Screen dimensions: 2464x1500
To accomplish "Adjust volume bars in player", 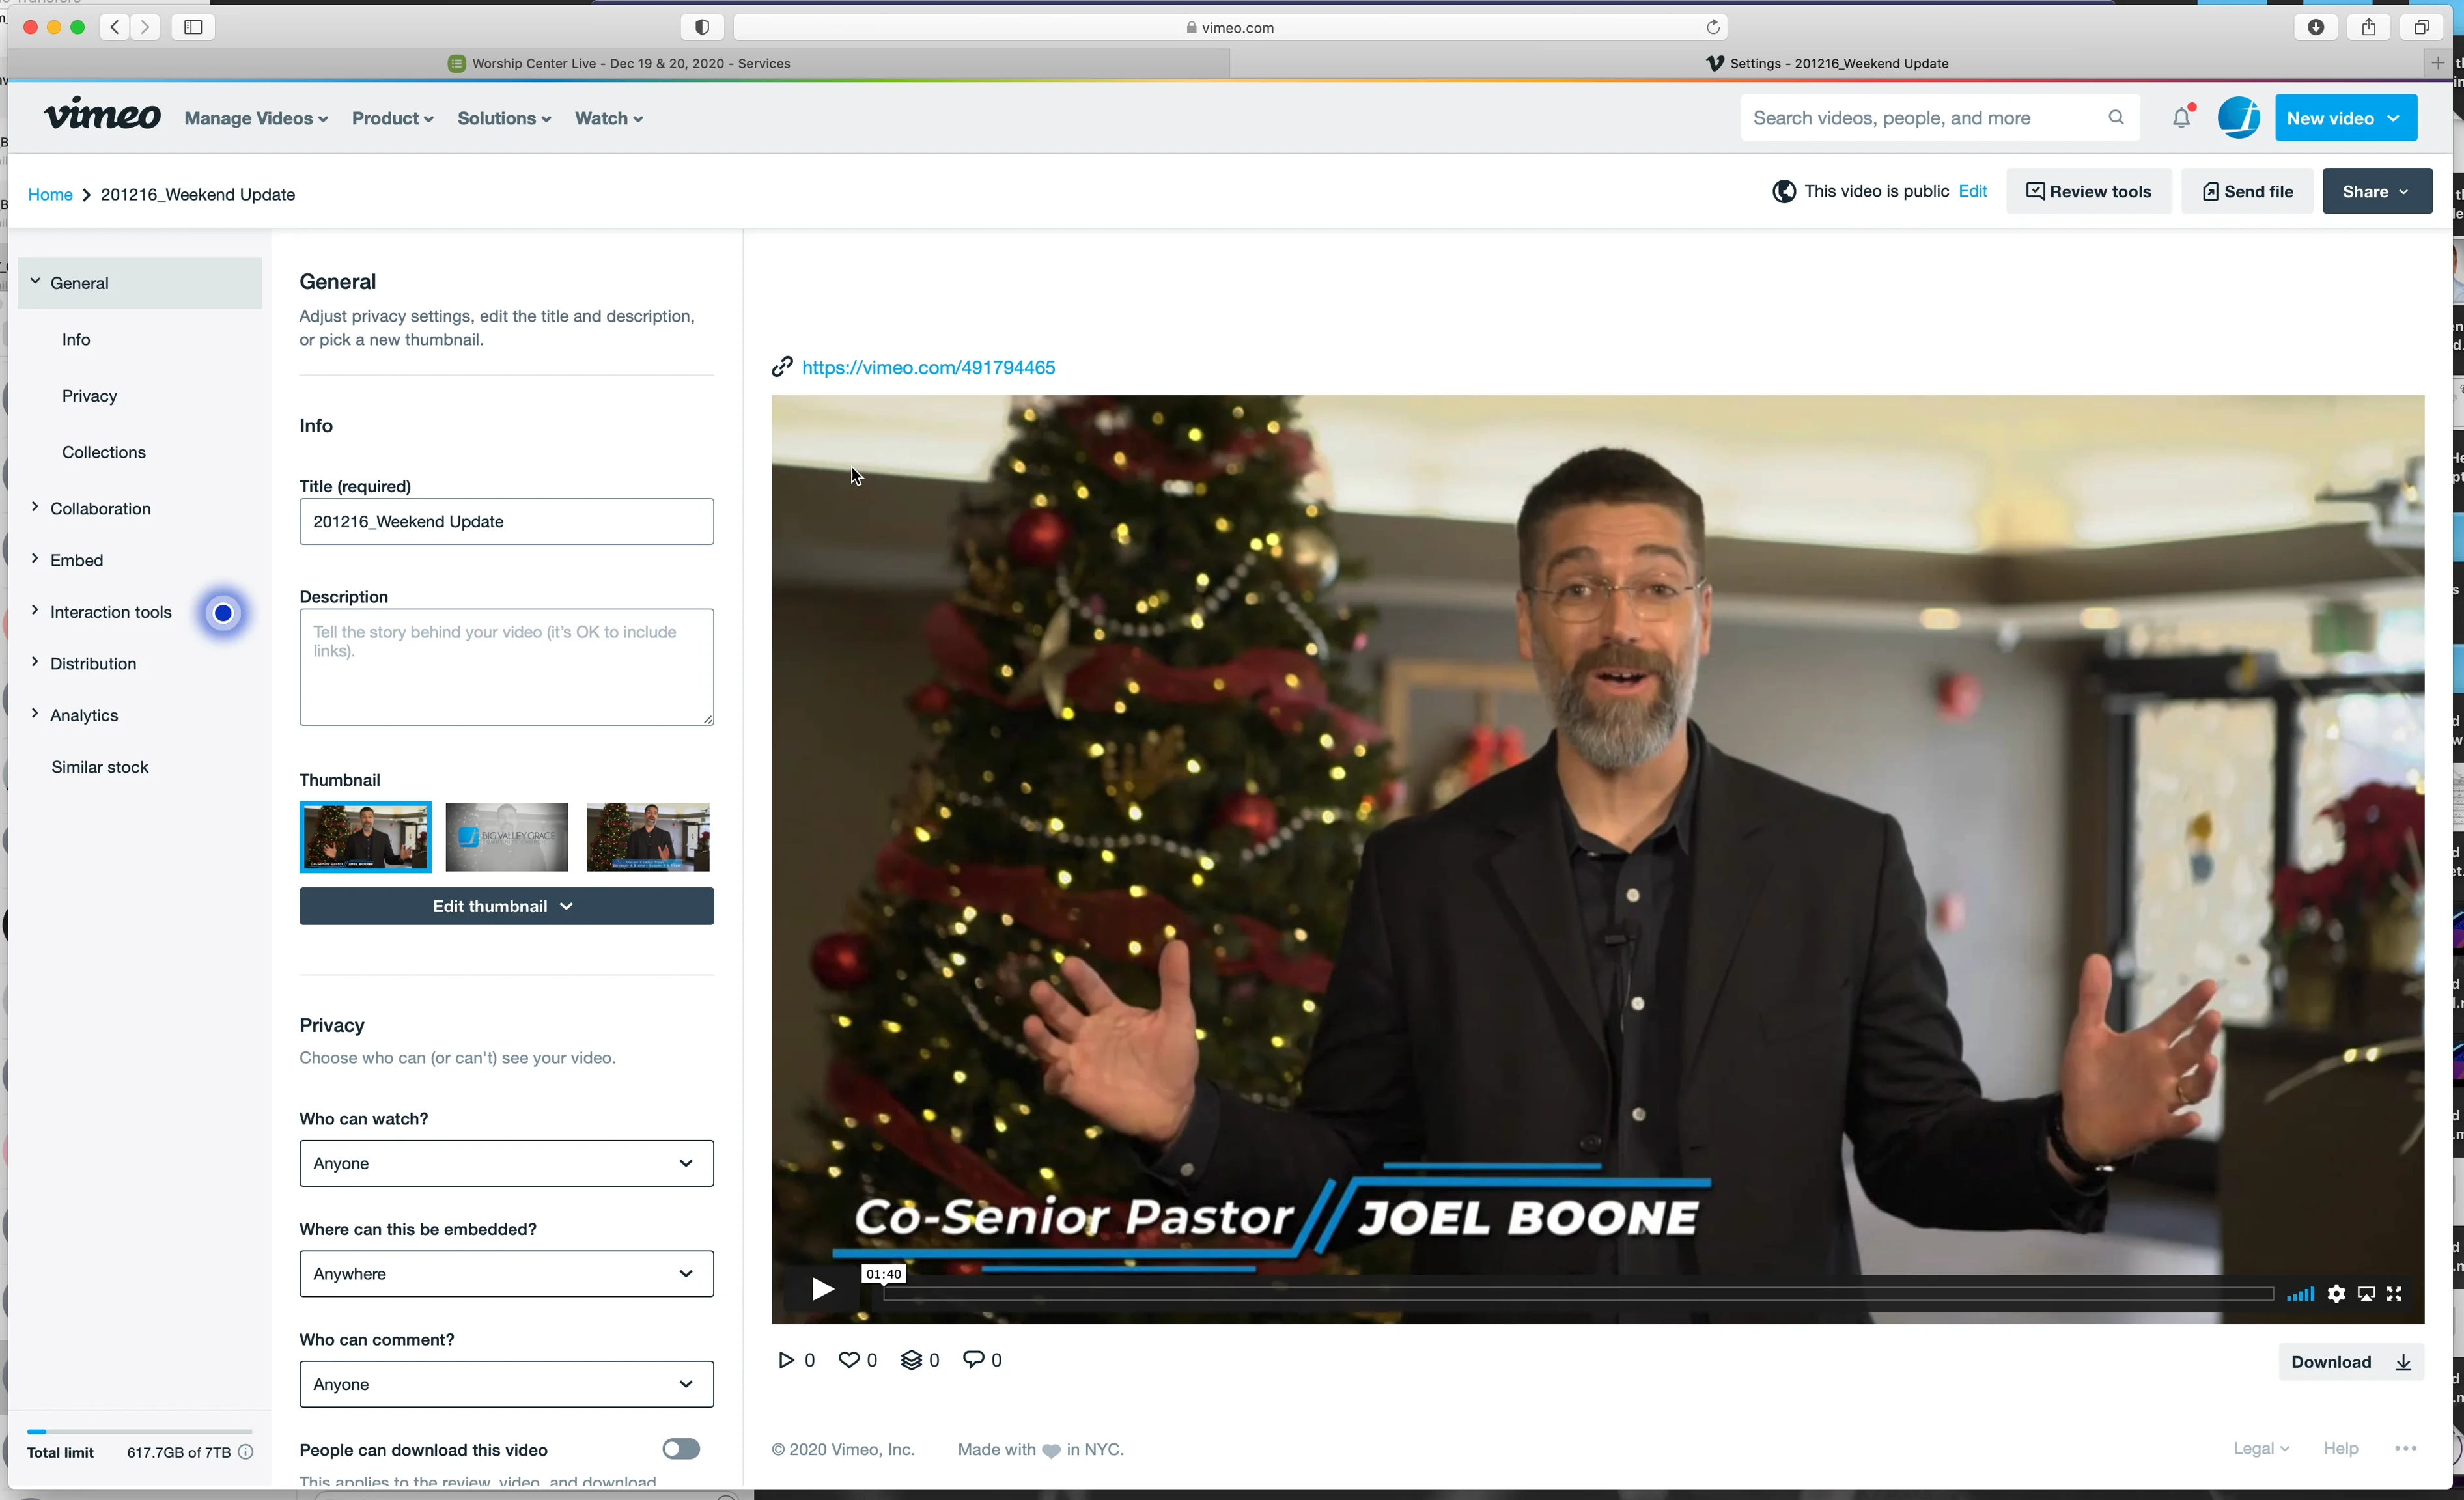I will [2300, 1294].
